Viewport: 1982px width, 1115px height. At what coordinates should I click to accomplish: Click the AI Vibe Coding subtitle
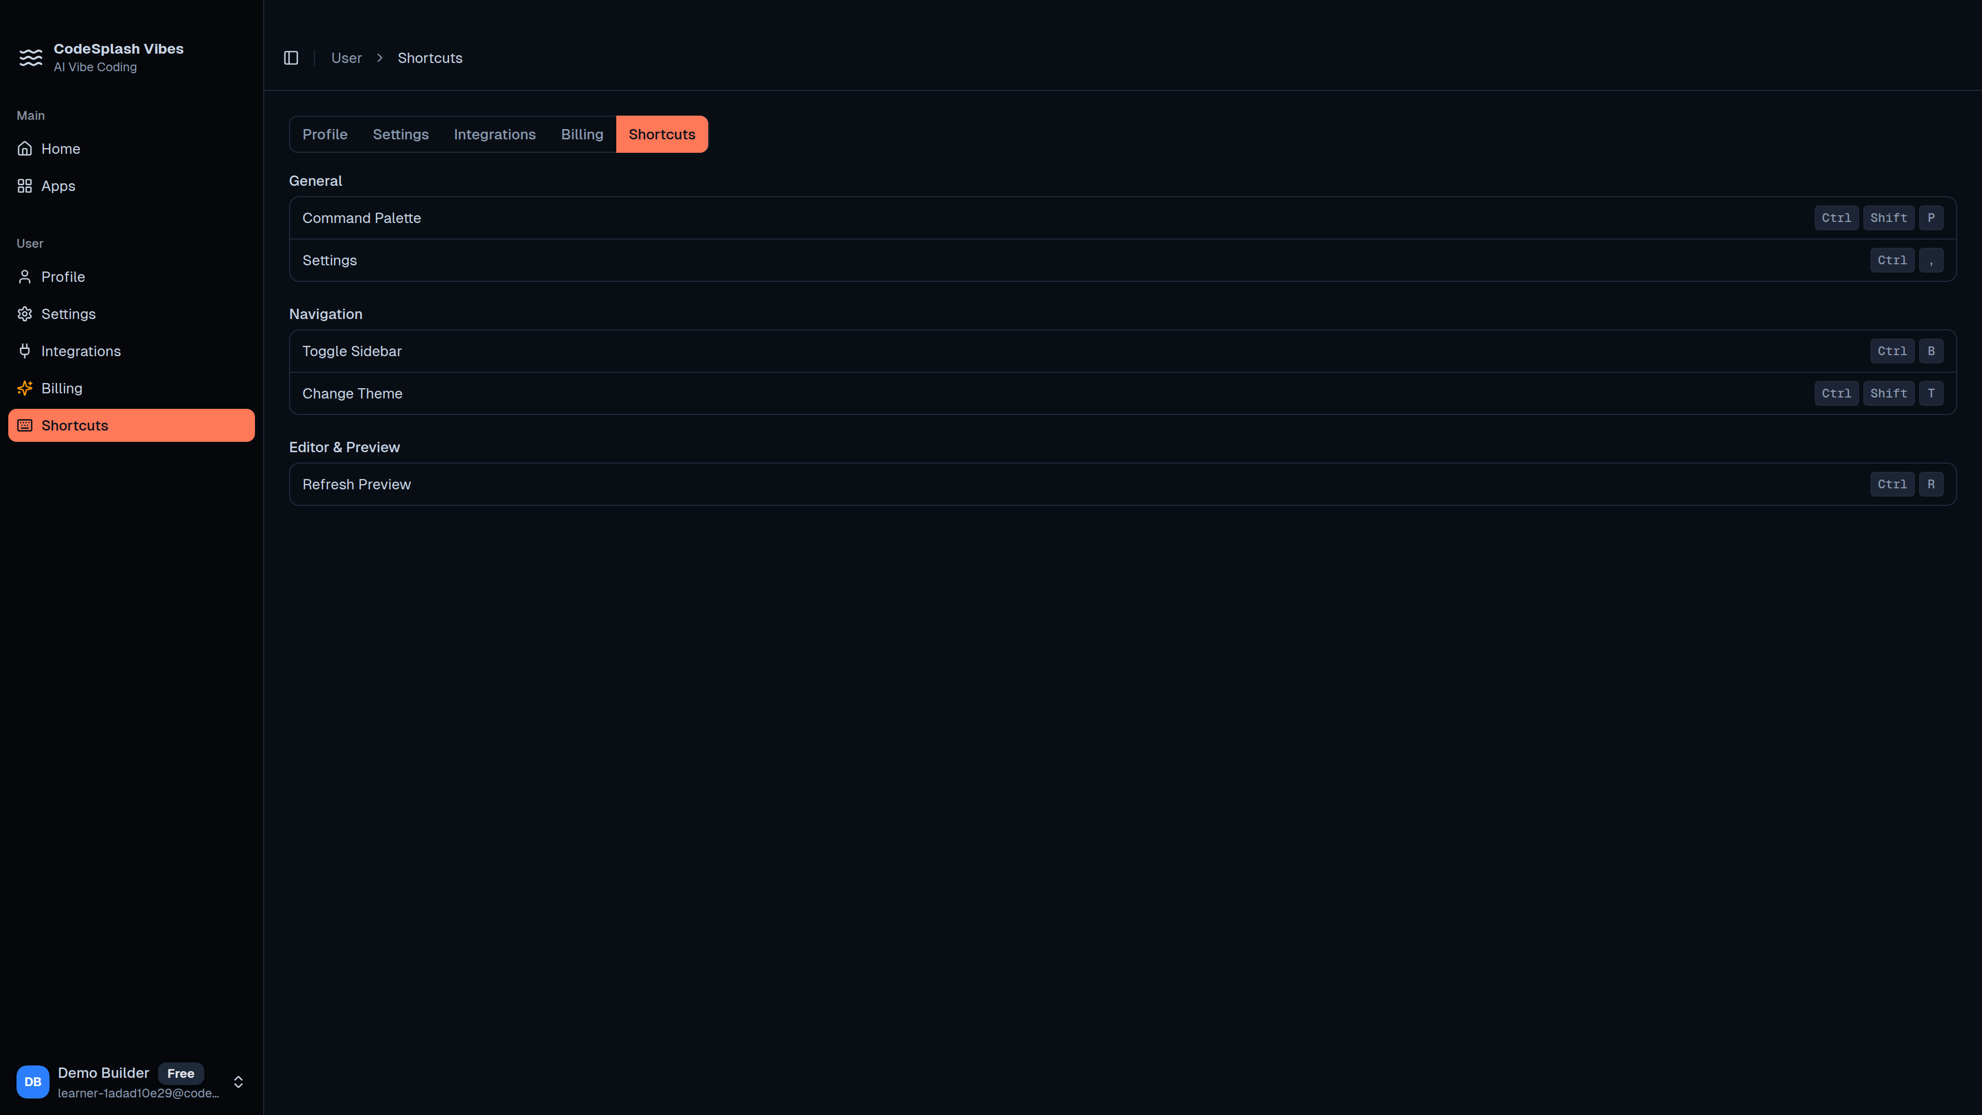coord(95,67)
